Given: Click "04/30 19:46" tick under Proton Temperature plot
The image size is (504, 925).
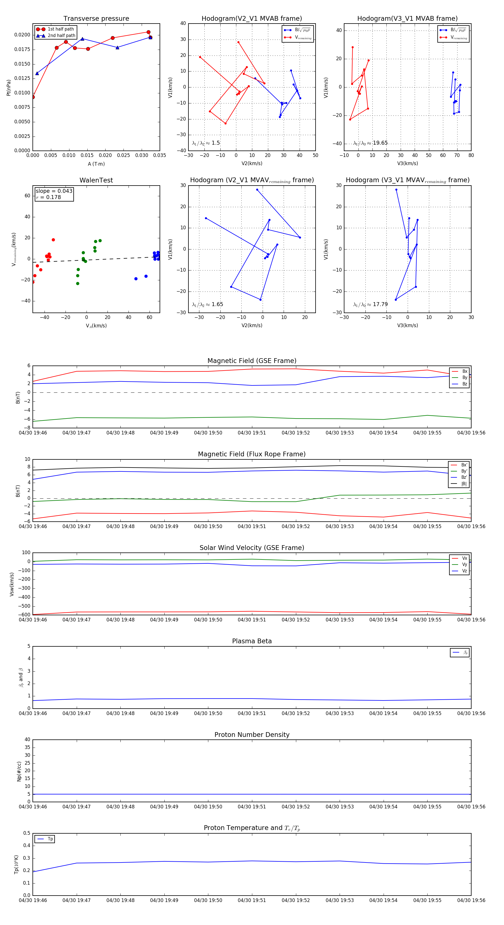Looking at the screenshot, I should 33,900.
